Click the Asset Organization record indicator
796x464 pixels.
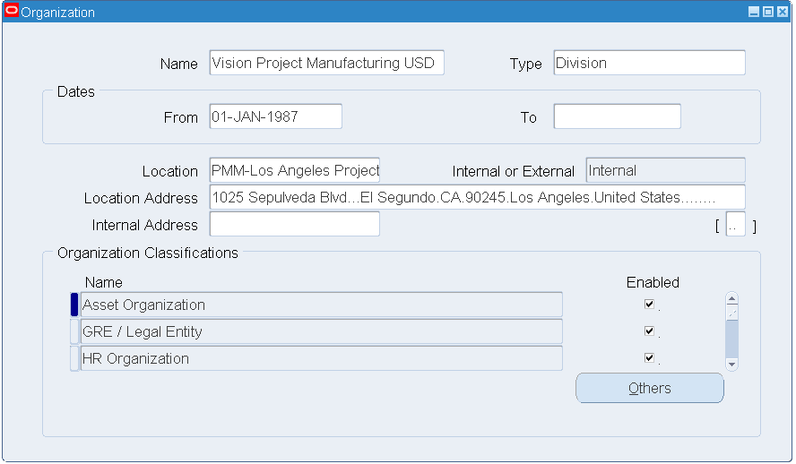74,305
